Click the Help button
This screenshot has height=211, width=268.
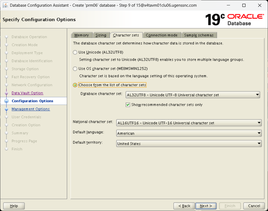(x=14, y=206)
